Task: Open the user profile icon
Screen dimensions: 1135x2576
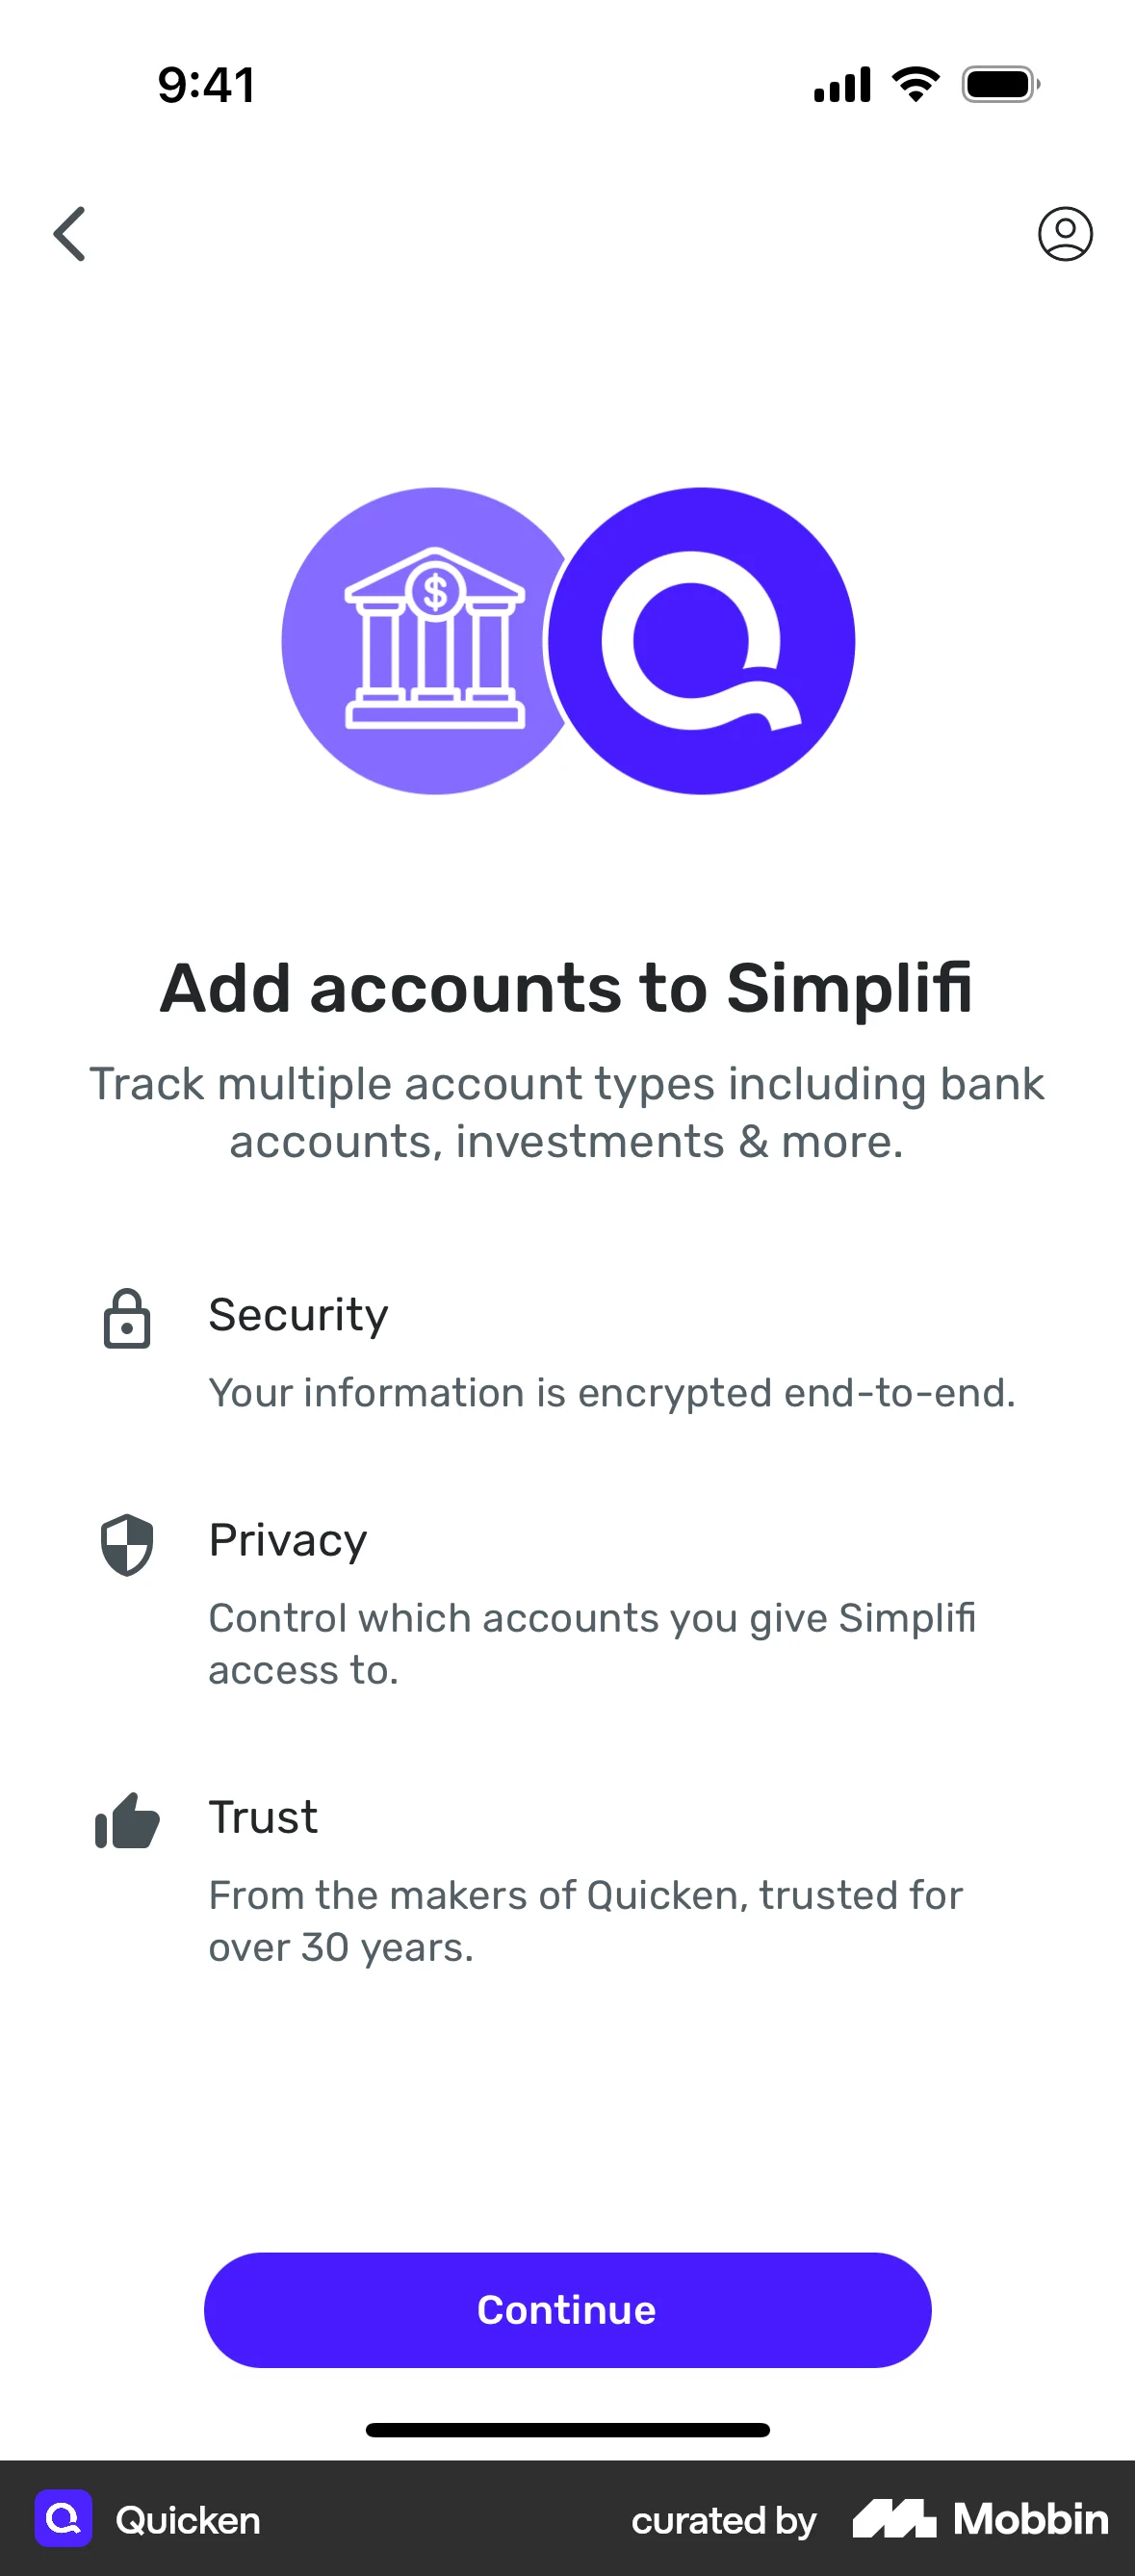Action: pos(1065,235)
